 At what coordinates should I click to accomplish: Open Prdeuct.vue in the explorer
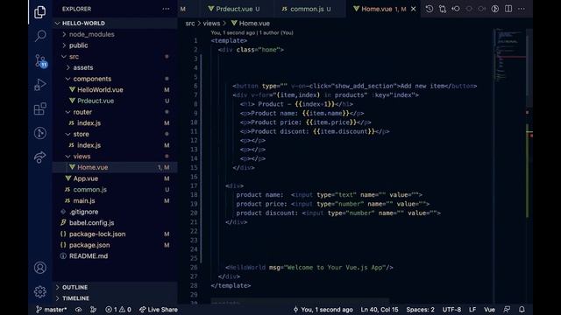(115, 101)
